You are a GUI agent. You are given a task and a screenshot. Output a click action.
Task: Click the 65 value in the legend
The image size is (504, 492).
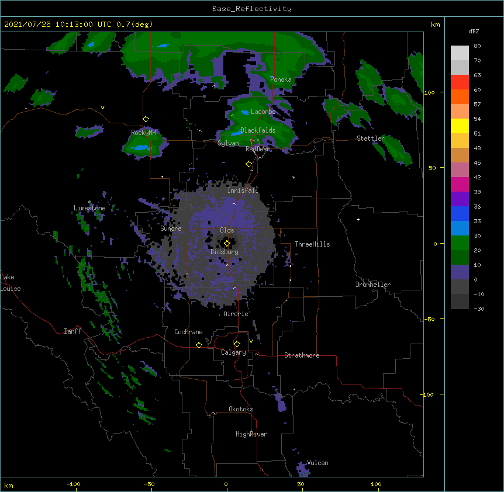pos(477,75)
